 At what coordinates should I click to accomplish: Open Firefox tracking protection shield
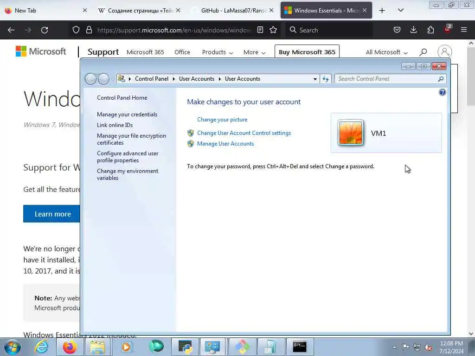[76, 30]
